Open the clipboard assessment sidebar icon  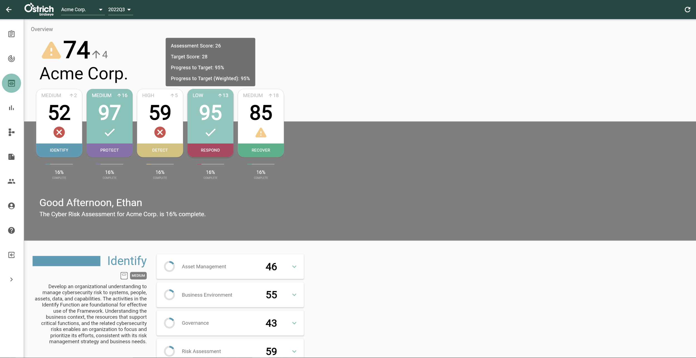coord(11,34)
